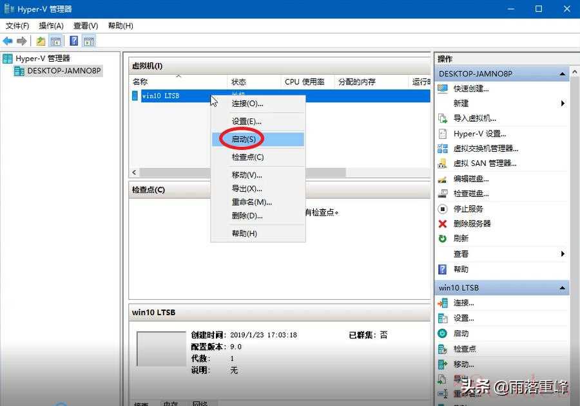The height and width of the screenshot is (406, 580).
Task: Click the red X Remove Server (删除服务器) icon
Action: point(442,224)
